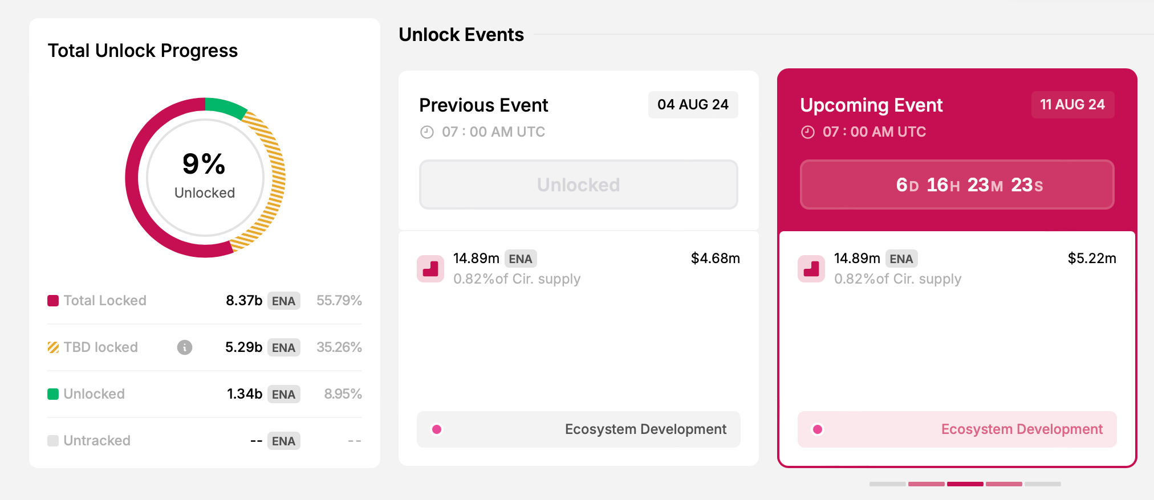Click the 11 AUG 24 date badge

coord(1072,105)
